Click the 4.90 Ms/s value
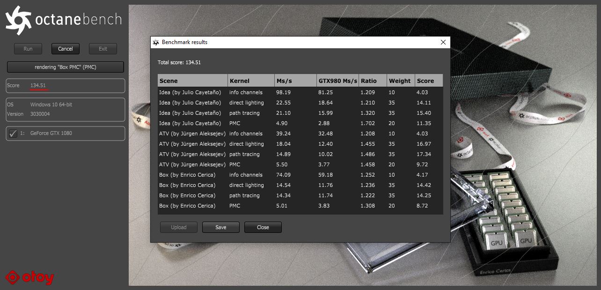Screen dimensions: 601x290 point(282,123)
